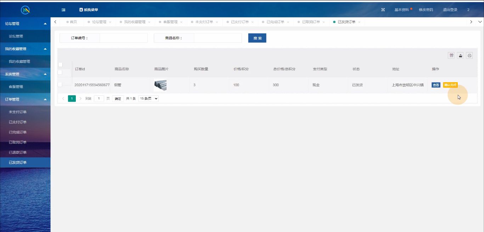Click the print table icon

469,55
